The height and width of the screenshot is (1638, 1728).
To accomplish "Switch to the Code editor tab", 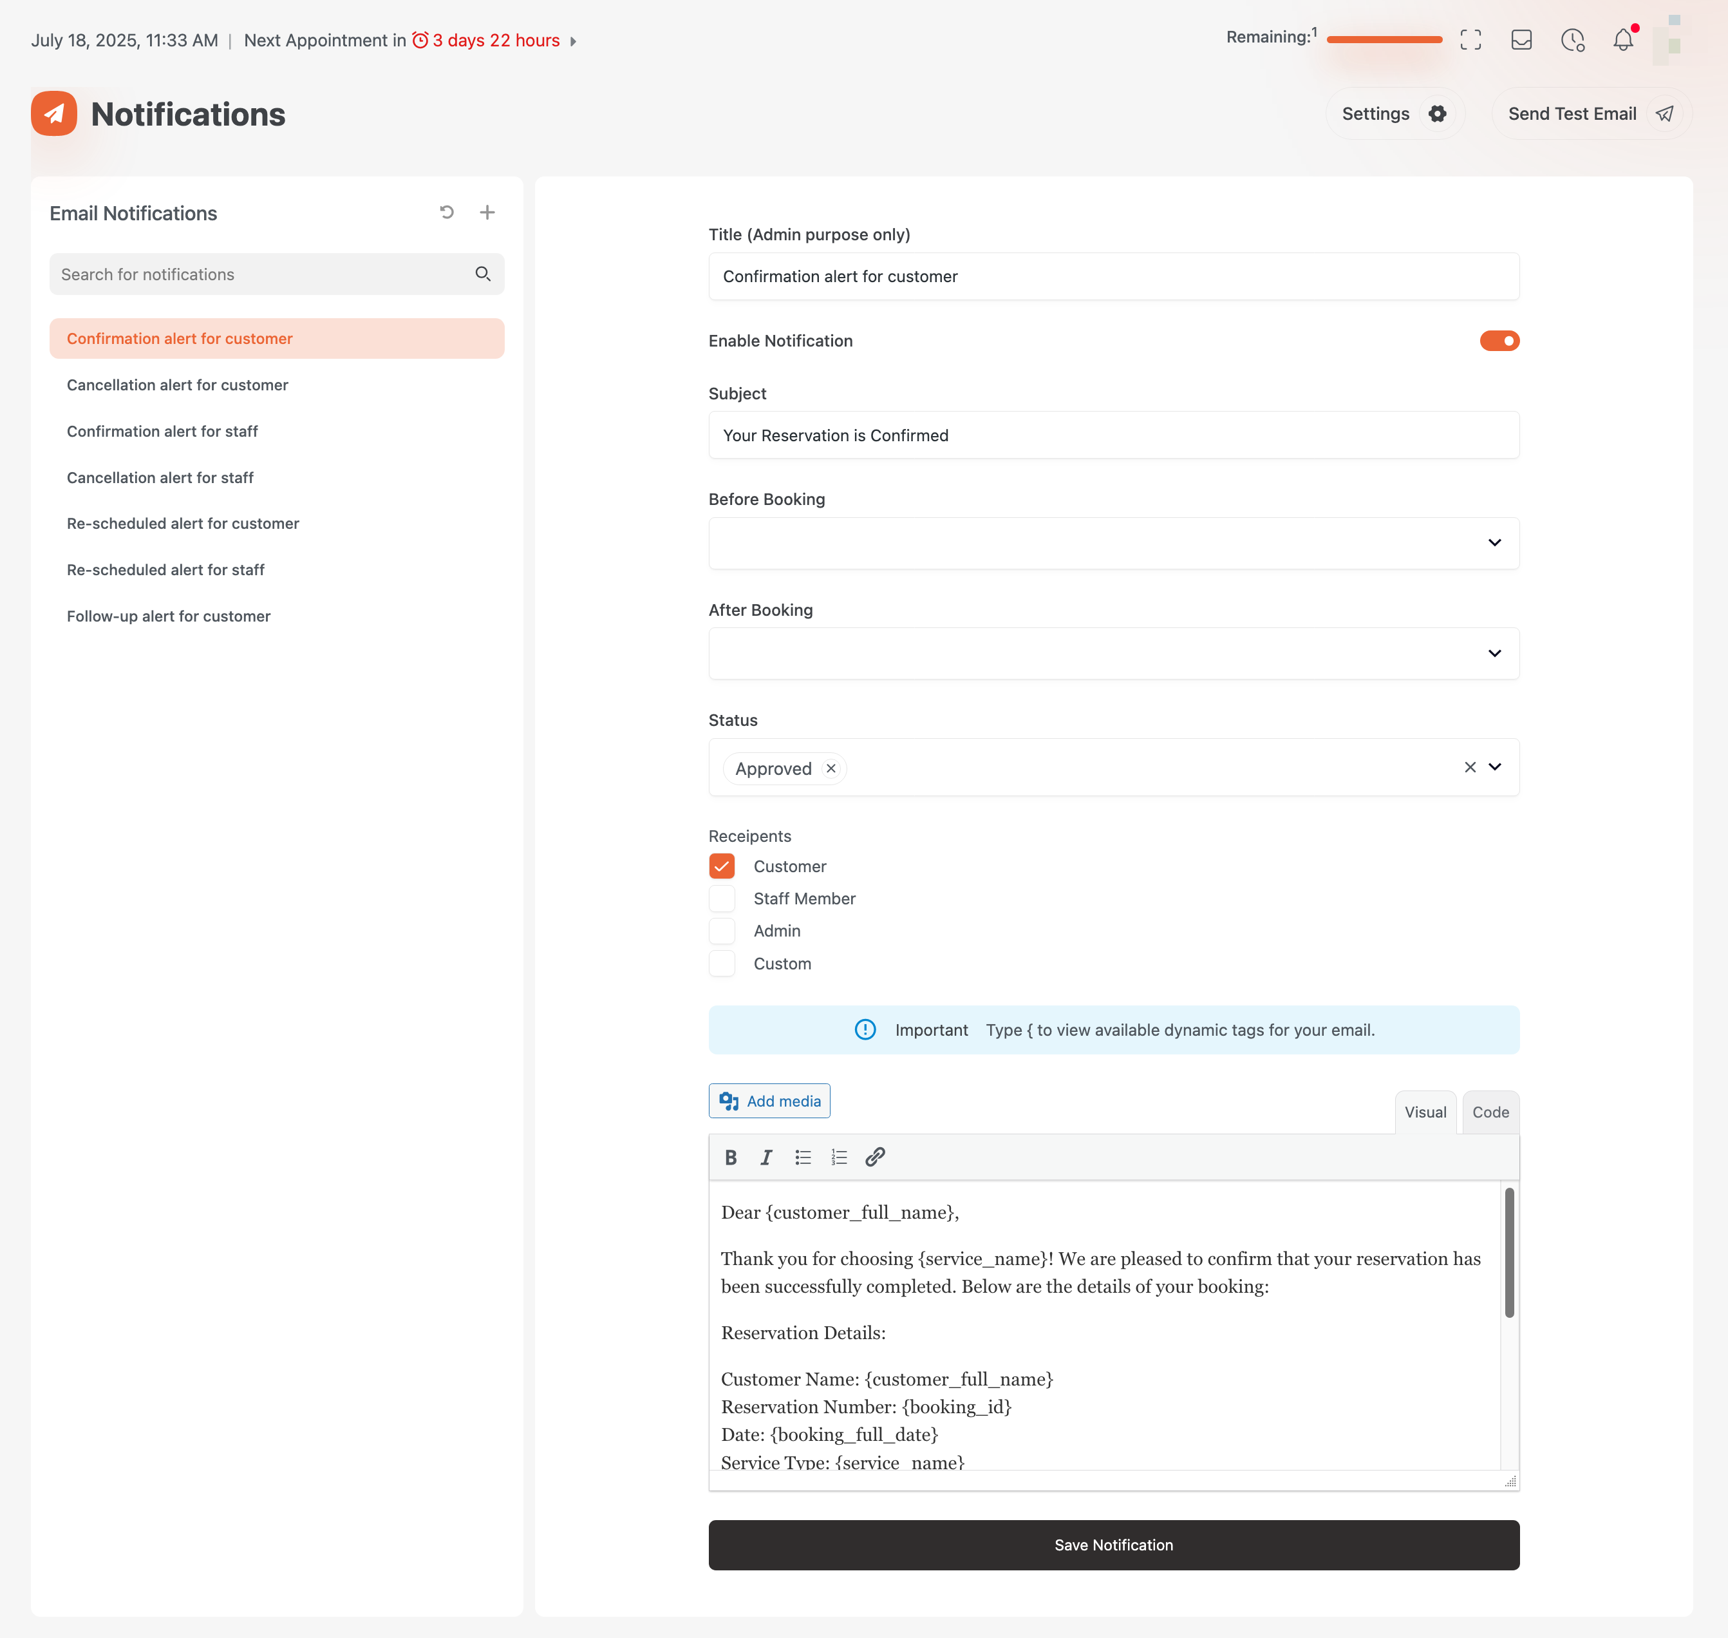I will 1490,1112.
